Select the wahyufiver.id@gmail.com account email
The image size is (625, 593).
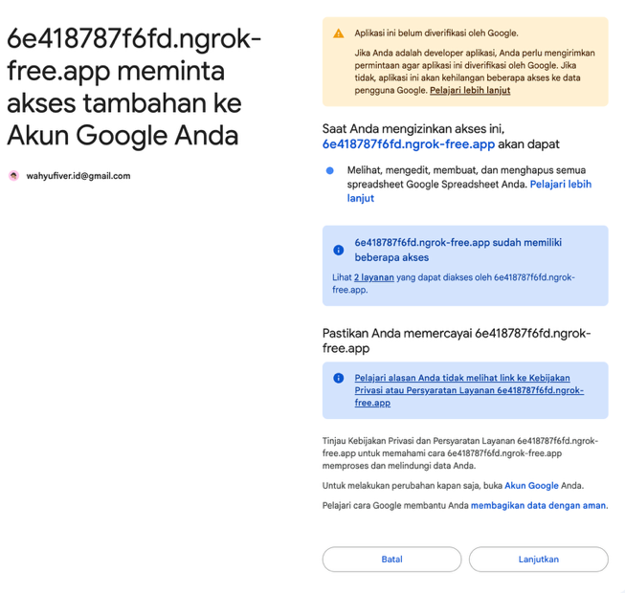pos(78,176)
